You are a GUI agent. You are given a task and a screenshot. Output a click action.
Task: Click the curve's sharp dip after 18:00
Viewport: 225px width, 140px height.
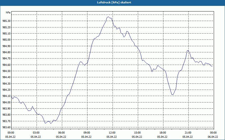click(173, 95)
